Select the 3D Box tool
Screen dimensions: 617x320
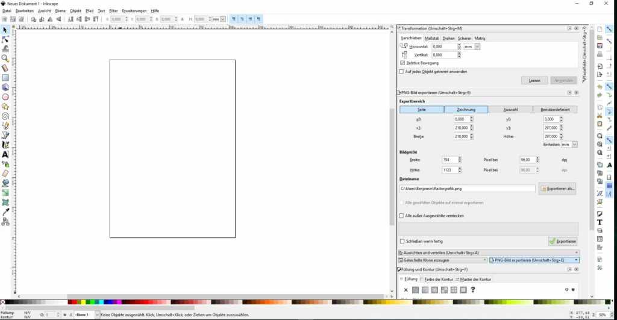click(5, 87)
